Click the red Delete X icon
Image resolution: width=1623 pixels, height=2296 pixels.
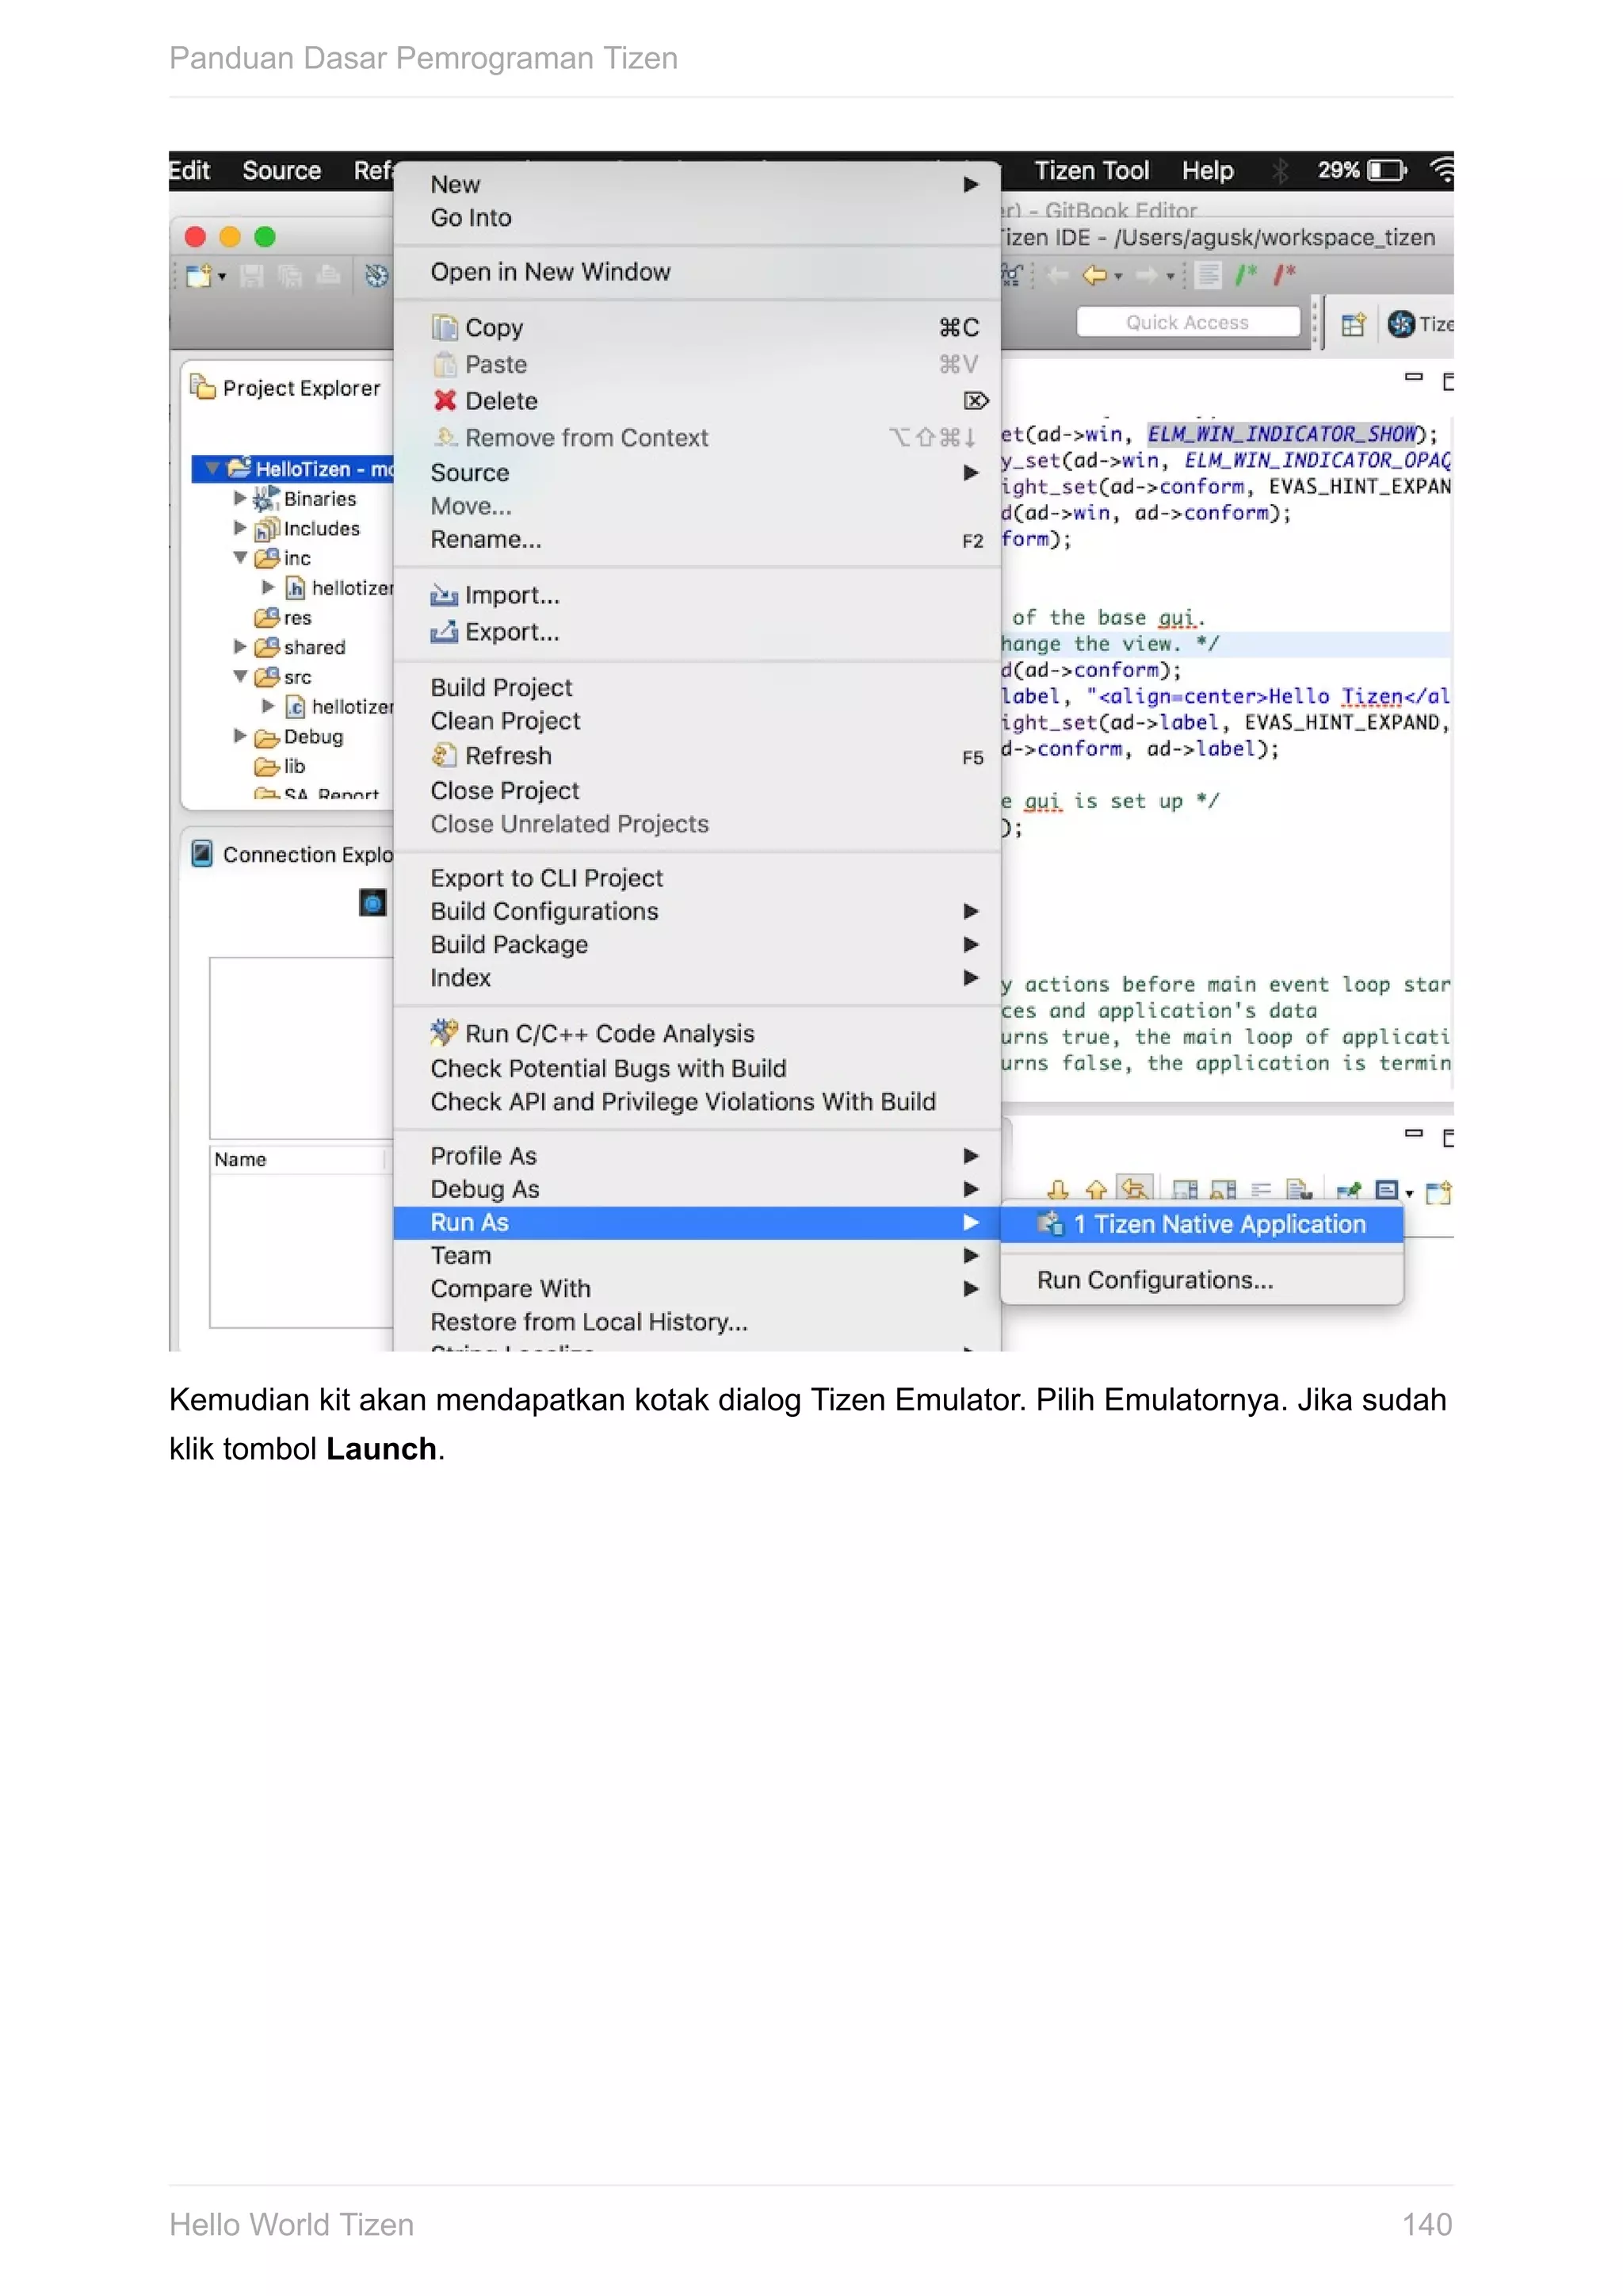click(445, 401)
